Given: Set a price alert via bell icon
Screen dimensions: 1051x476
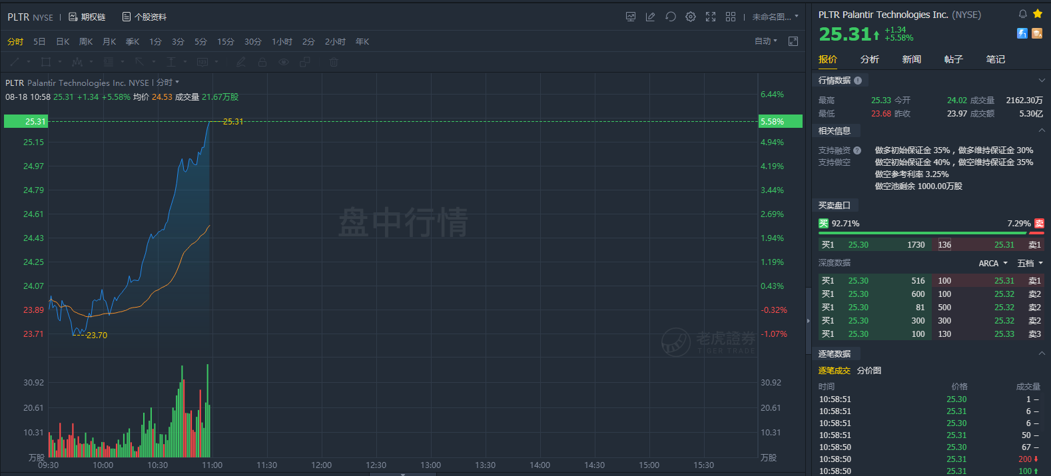Looking at the screenshot, I should [1023, 14].
